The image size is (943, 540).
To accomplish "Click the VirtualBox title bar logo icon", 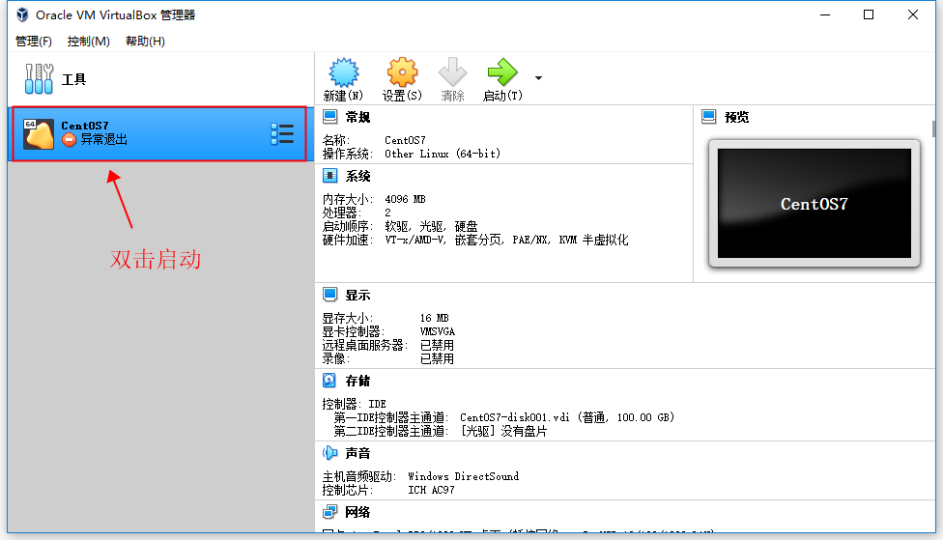I will (22, 14).
